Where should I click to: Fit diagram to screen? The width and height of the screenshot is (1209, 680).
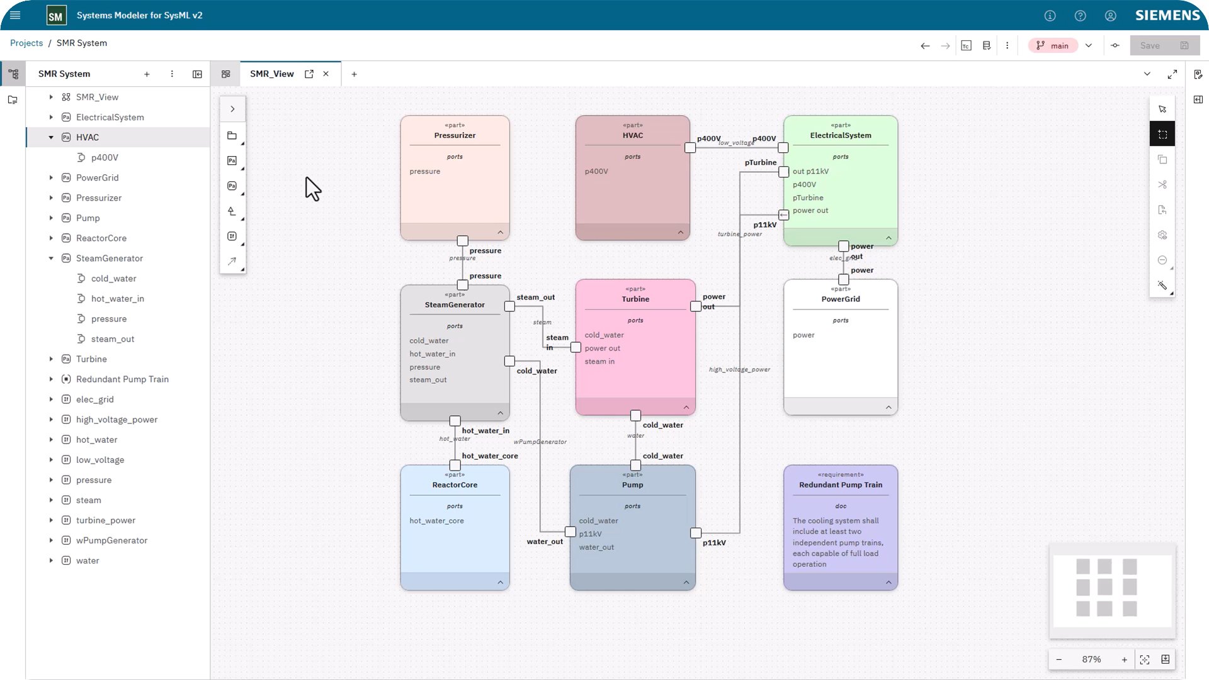1145,660
